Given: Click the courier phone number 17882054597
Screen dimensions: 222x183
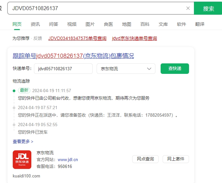Looking at the screenshot, I should (158, 115).
